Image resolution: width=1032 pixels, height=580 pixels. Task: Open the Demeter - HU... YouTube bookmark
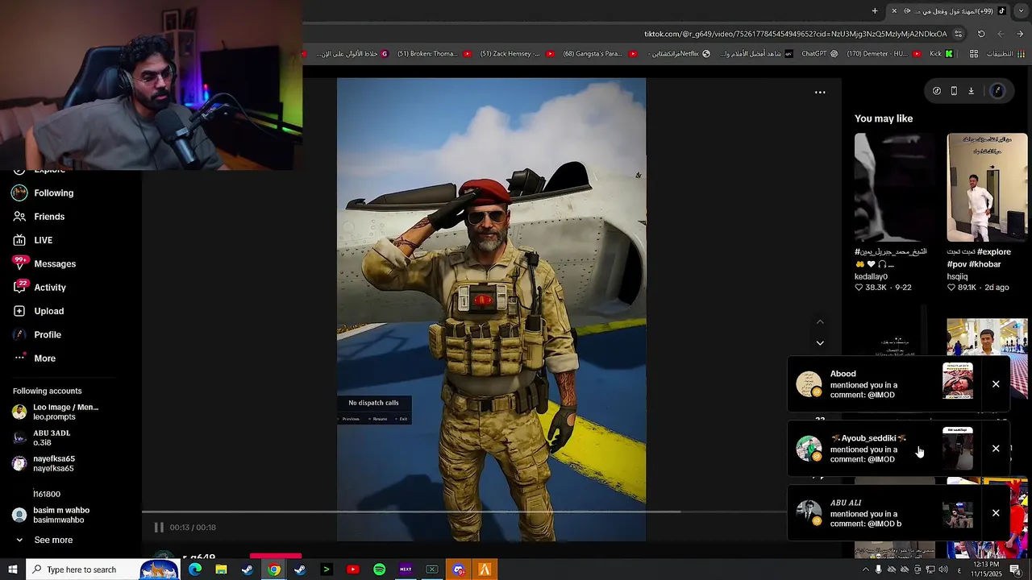(x=884, y=54)
